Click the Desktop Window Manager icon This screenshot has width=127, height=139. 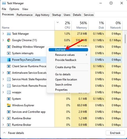pos(9,47)
